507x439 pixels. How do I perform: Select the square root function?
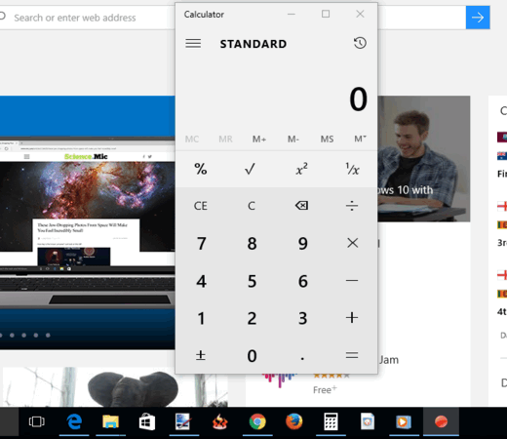(250, 169)
